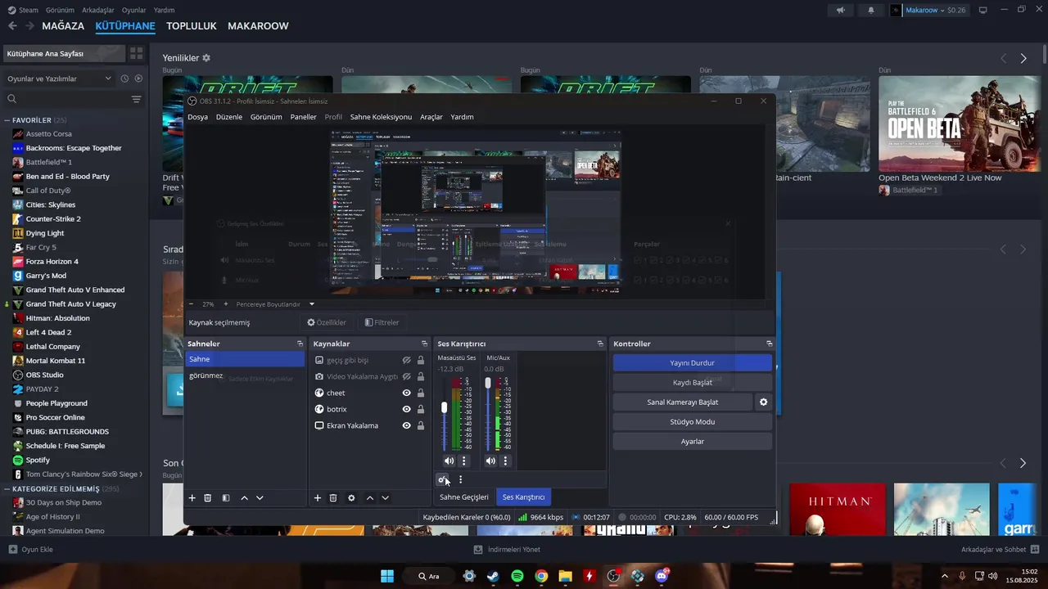Open OBS Araçlar menu
Viewport: 1048px width, 589px height.
pos(431,117)
